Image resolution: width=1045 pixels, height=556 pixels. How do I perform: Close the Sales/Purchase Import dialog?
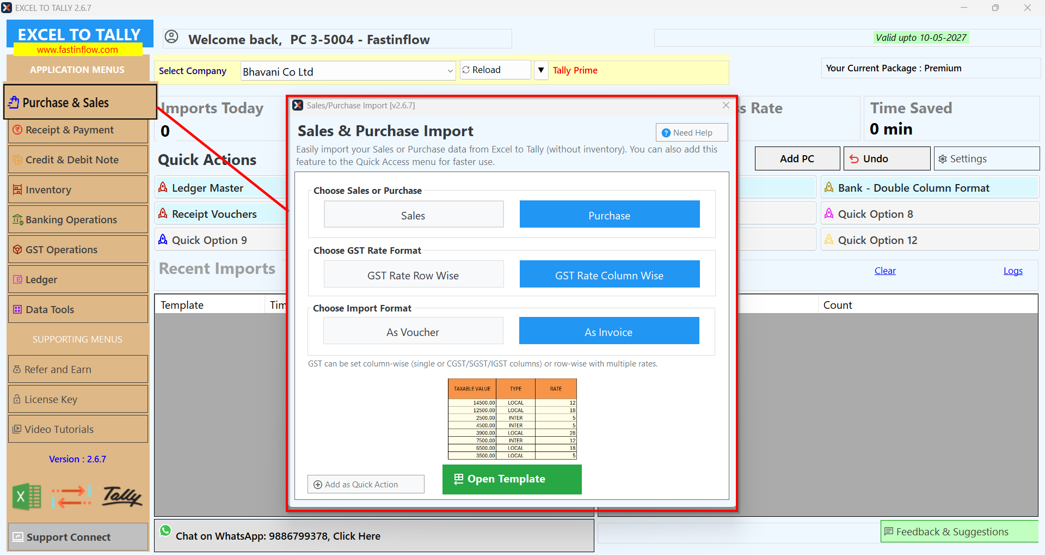coord(726,105)
